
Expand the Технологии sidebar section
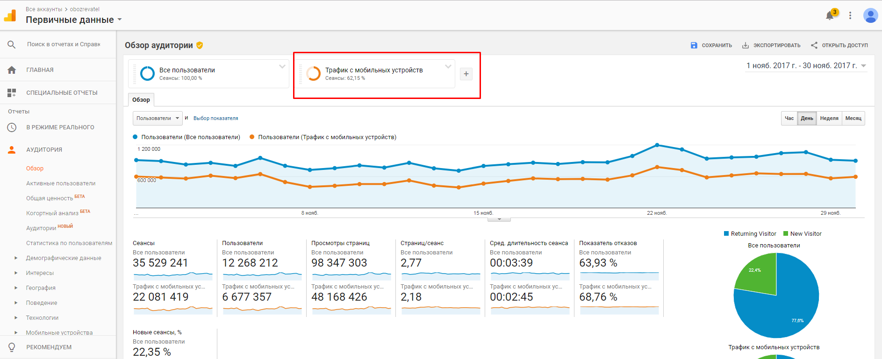click(16, 317)
